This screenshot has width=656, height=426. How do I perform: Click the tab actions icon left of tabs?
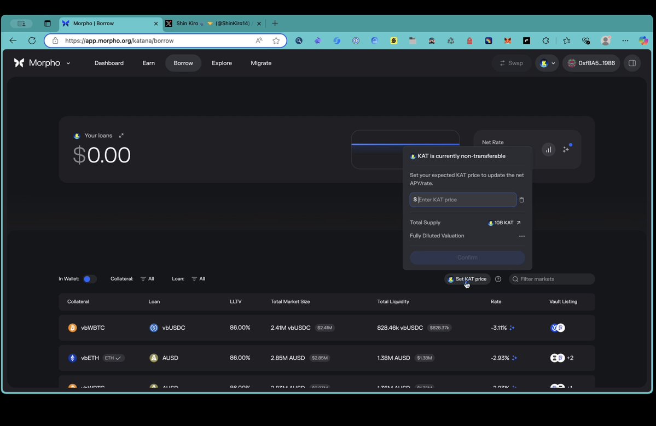coord(47,24)
